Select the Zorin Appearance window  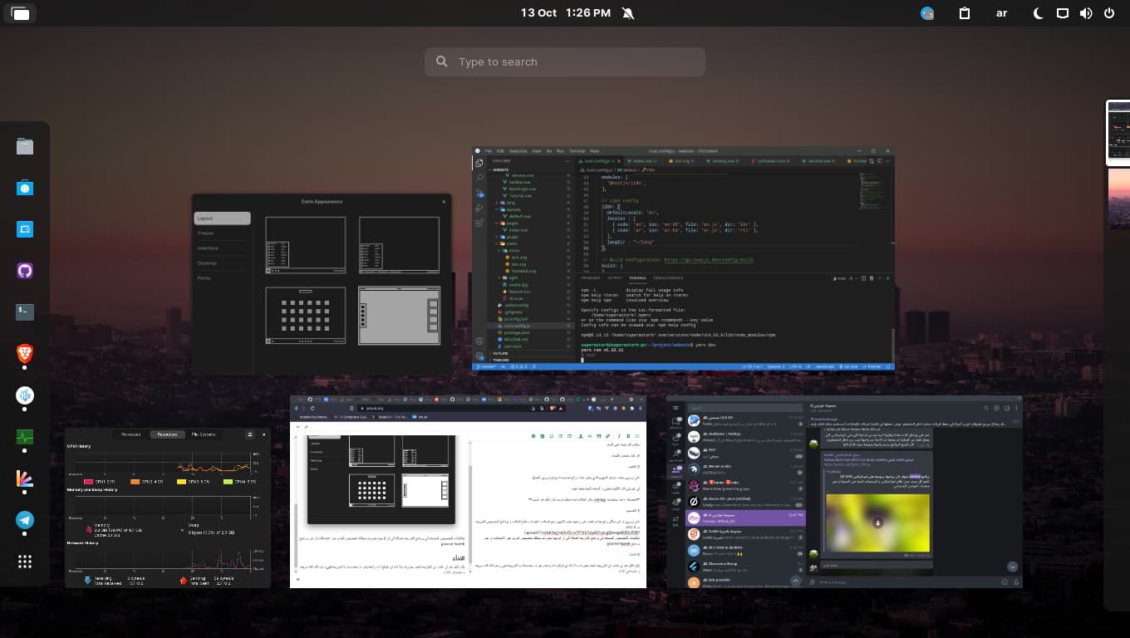pyautogui.click(x=322, y=282)
